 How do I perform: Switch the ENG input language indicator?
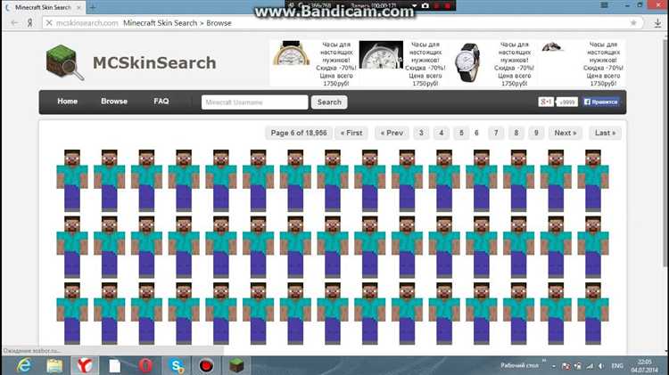coord(617,366)
